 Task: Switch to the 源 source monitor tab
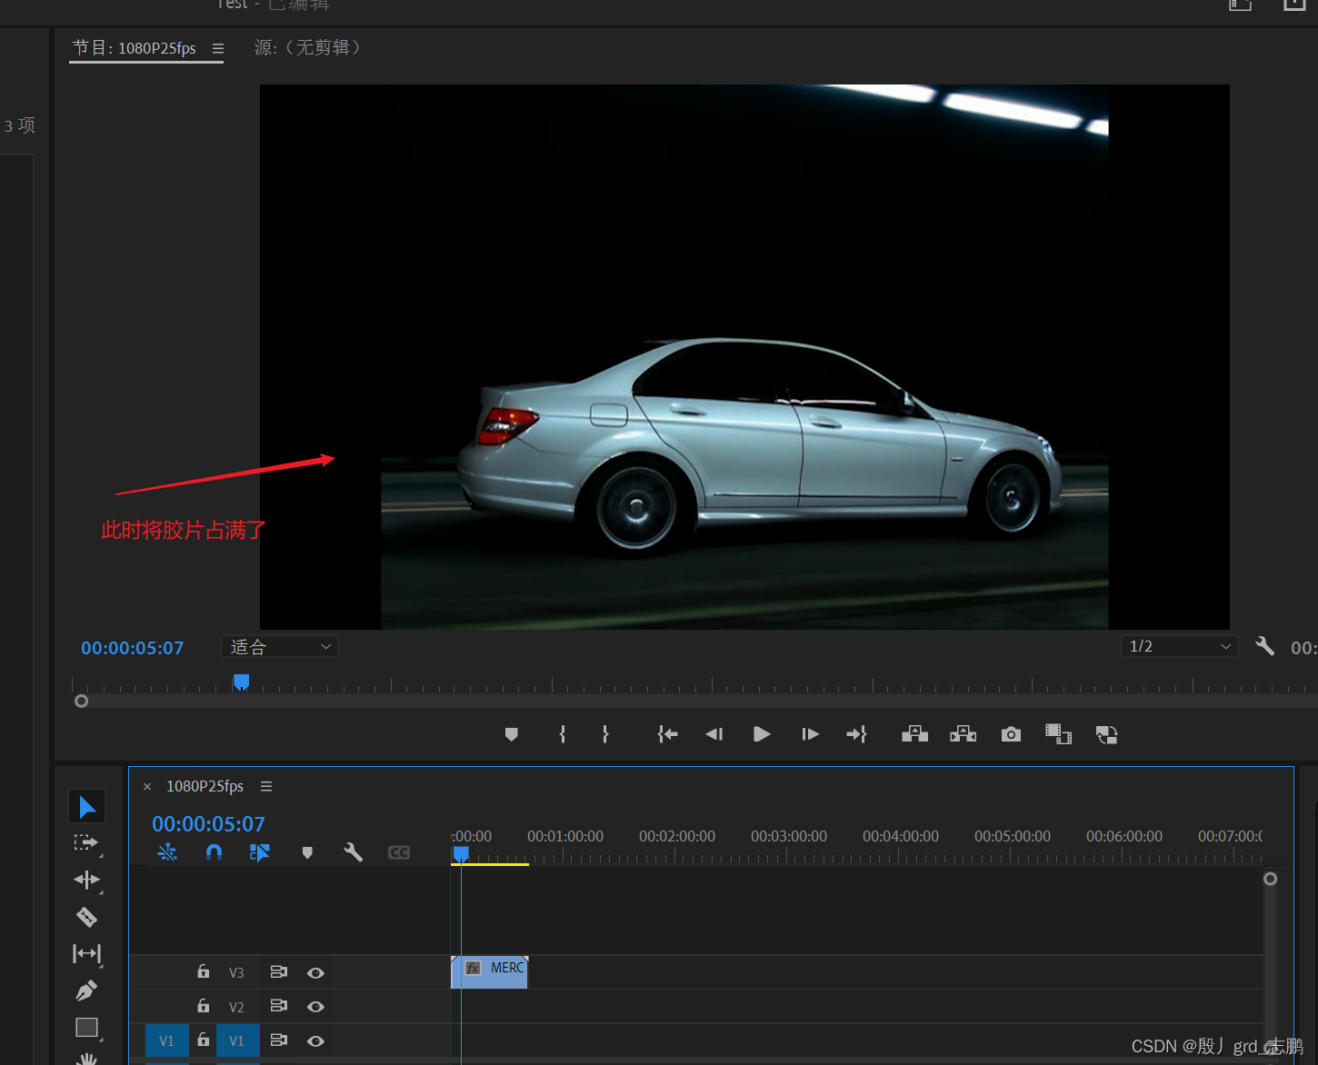click(x=307, y=48)
